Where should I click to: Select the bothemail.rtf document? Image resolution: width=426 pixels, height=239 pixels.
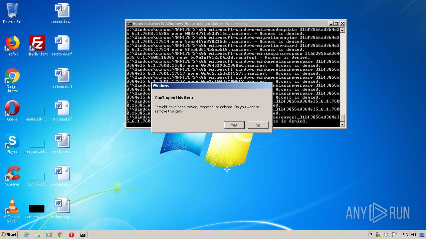coord(62,78)
